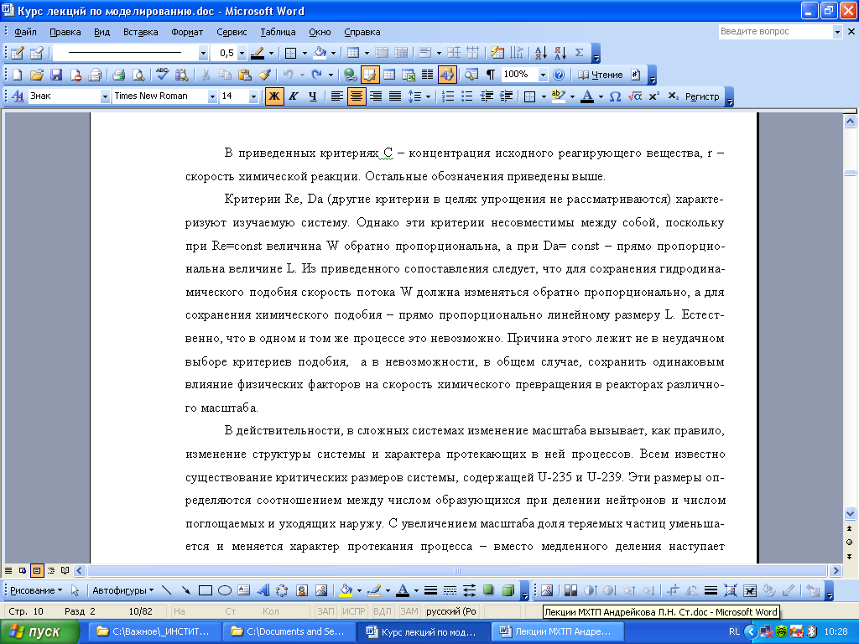This screenshot has width=859, height=644.
Task: Open the equation editor square-root icon
Action: tap(635, 96)
